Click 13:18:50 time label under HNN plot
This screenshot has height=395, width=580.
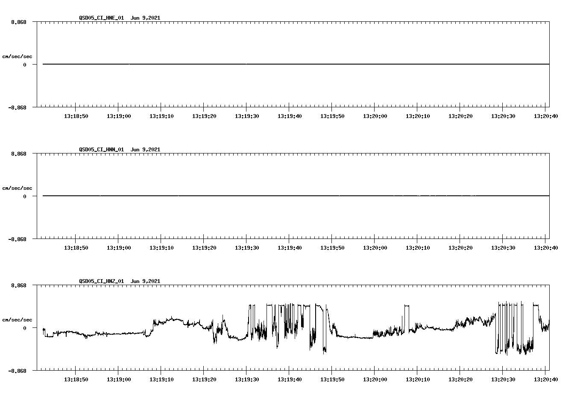point(76,248)
